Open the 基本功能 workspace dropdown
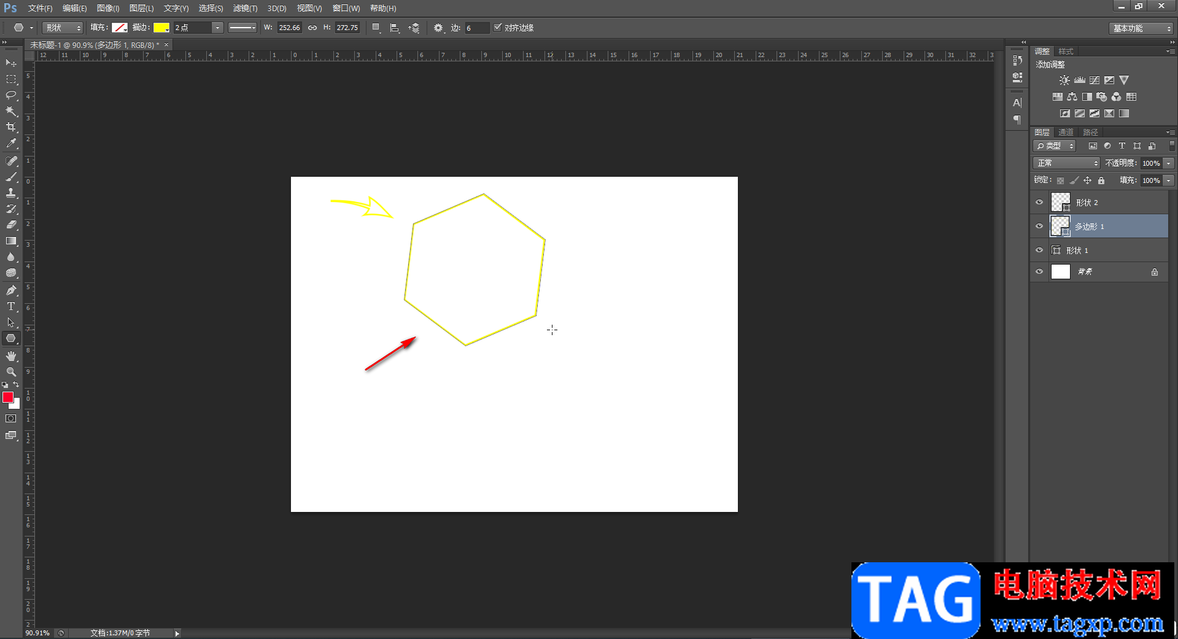Viewport: 1178px width, 639px height. click(1141, 28)
